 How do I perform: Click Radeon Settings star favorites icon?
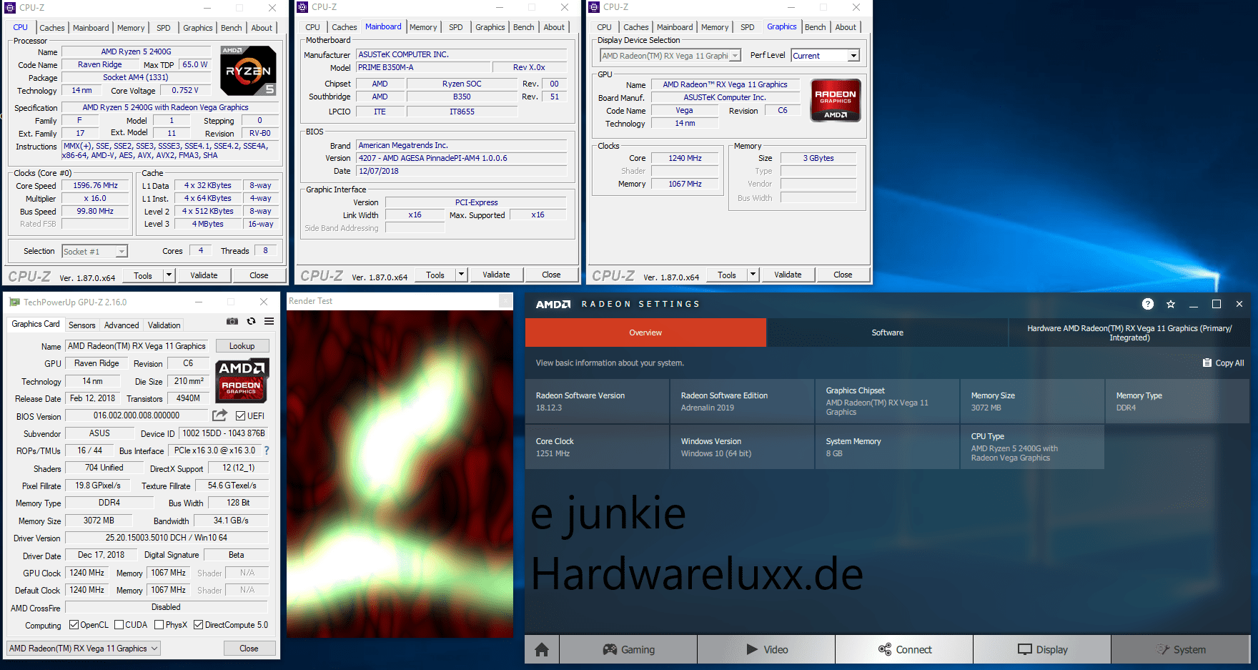[1171, 304]
